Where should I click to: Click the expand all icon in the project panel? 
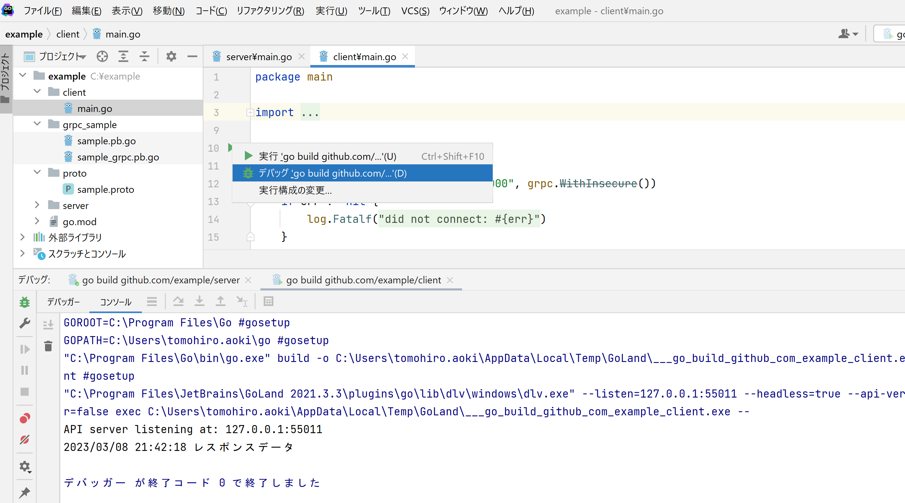(123, 57)
